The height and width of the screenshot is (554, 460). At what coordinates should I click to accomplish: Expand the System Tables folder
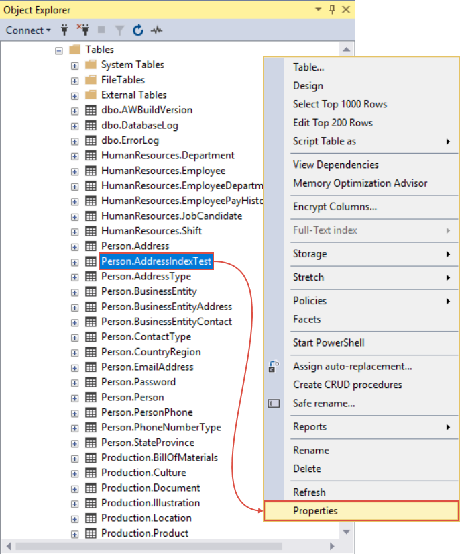point(75,66)
